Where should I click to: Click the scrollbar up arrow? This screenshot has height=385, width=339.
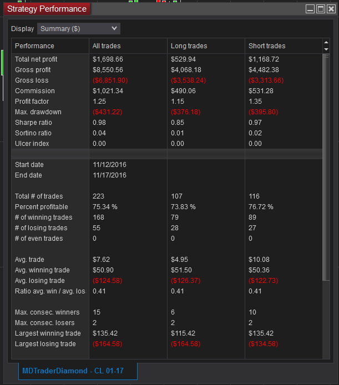click(326, 43)
